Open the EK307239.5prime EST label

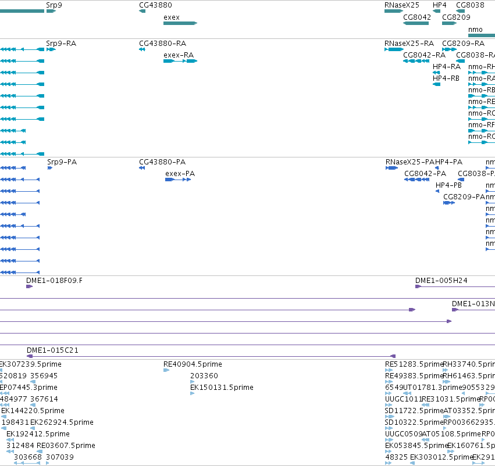pos(31,364)
